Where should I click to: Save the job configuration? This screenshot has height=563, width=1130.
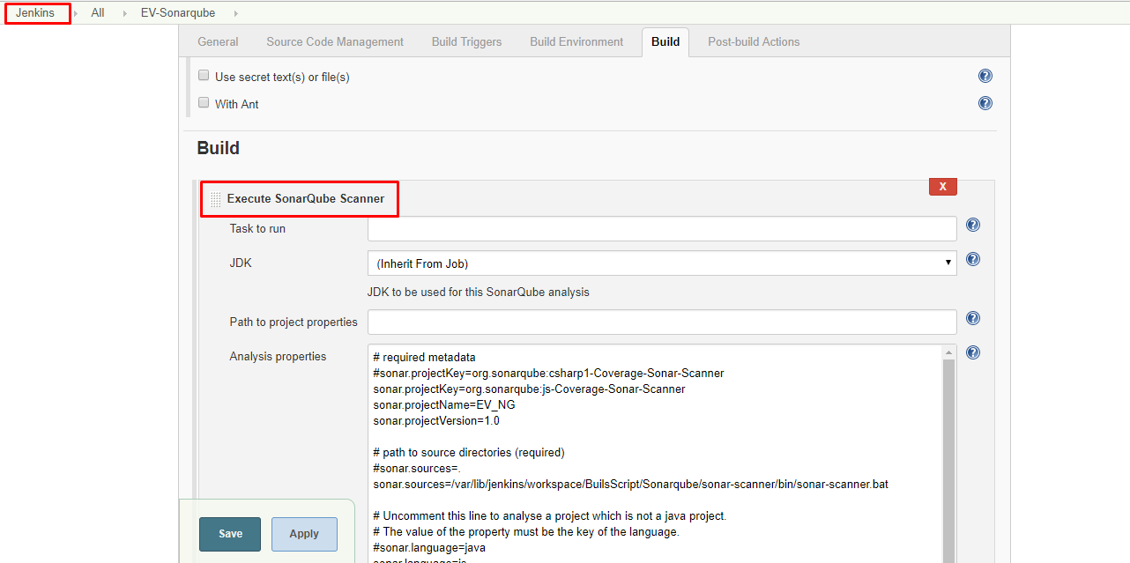pos(230,534)
